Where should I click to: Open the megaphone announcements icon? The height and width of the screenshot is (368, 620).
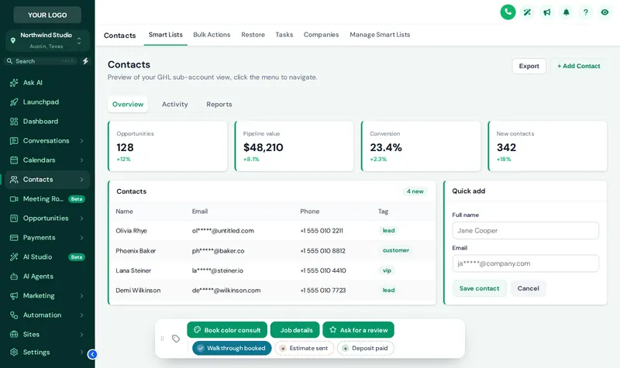pyautogui.click(x=547, y=12)
